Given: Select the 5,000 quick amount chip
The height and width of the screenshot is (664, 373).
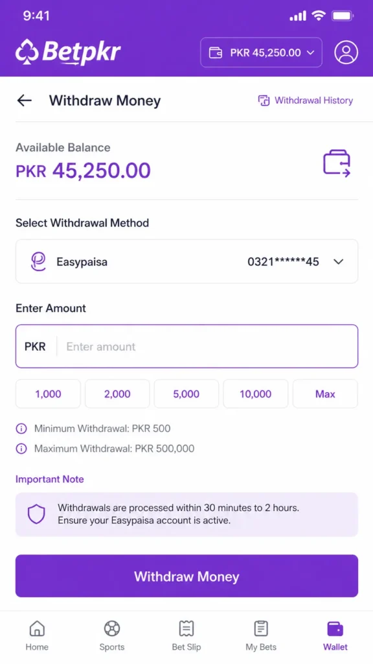Looking at the screenshot, I should pyautogui.click(x=186, y=394).
